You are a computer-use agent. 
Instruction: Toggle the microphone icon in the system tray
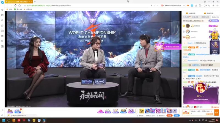click(196, 120)
